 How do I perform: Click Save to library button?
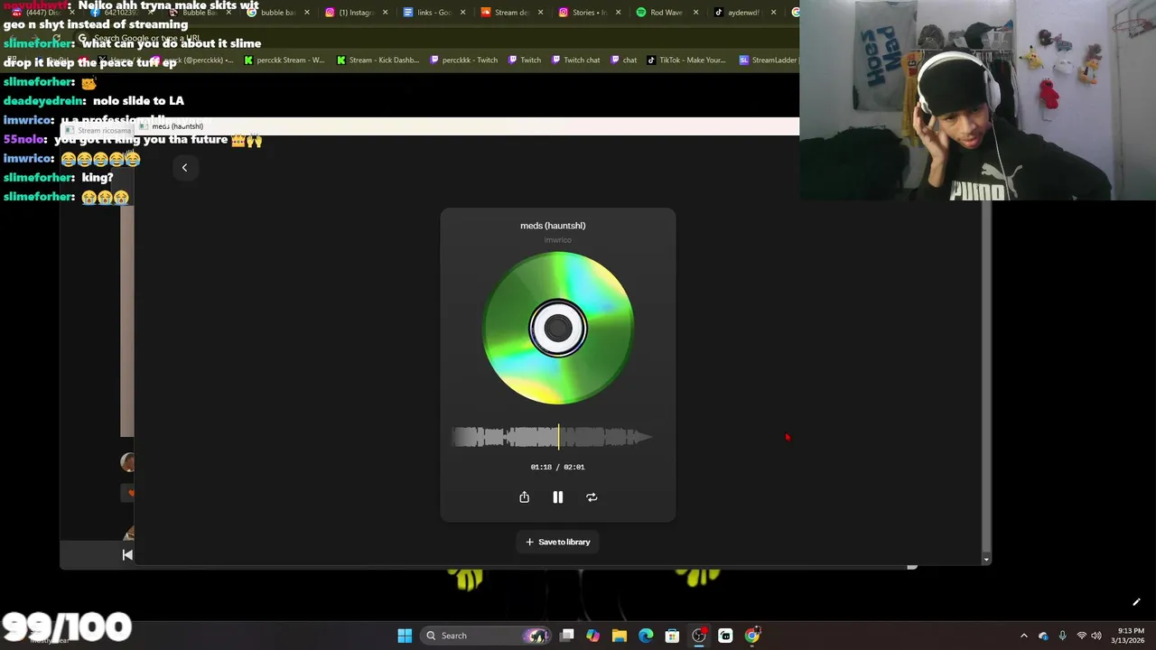[x=558, y=542]
